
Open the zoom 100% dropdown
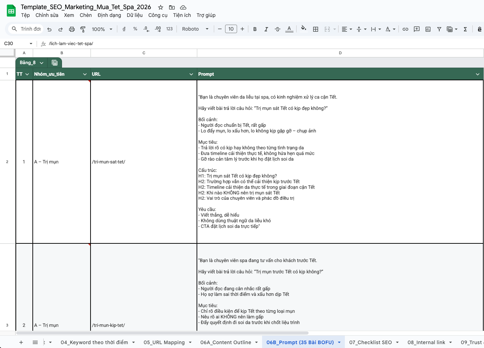pyautogui.click(x=102, y=29)
